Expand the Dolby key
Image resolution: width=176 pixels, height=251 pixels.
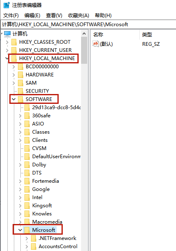tap(20, 165)
